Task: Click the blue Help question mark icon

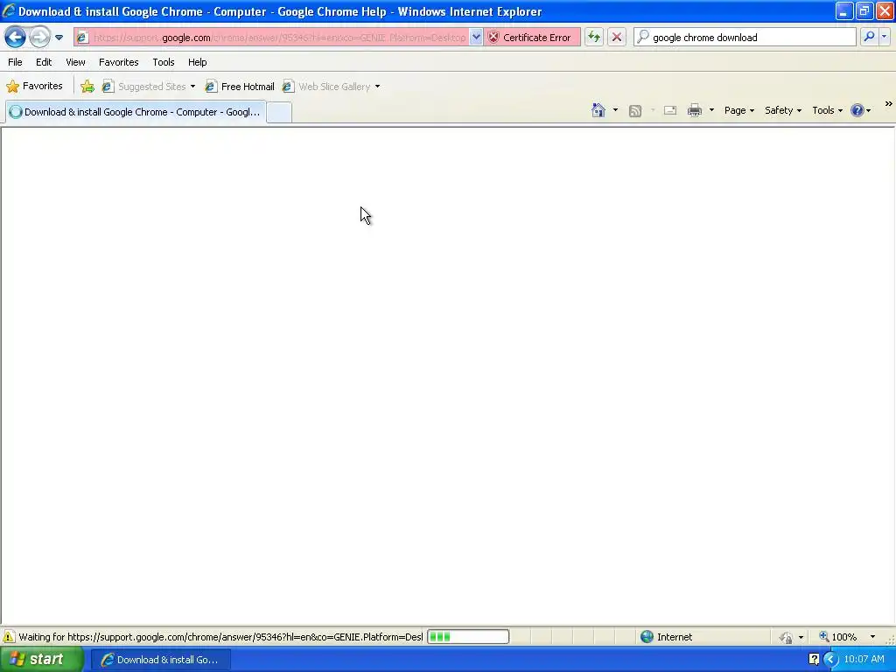Action: 857,110
